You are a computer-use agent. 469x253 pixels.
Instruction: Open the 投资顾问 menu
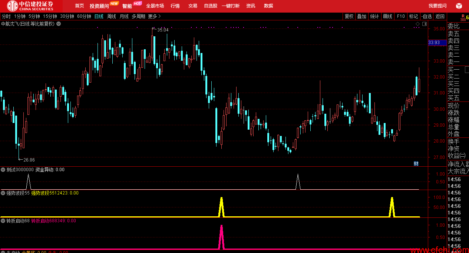click(99, 6)
